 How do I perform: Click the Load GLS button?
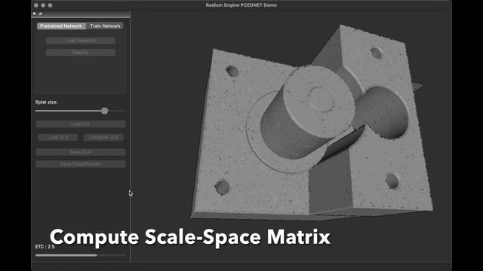tap(58, 137)
